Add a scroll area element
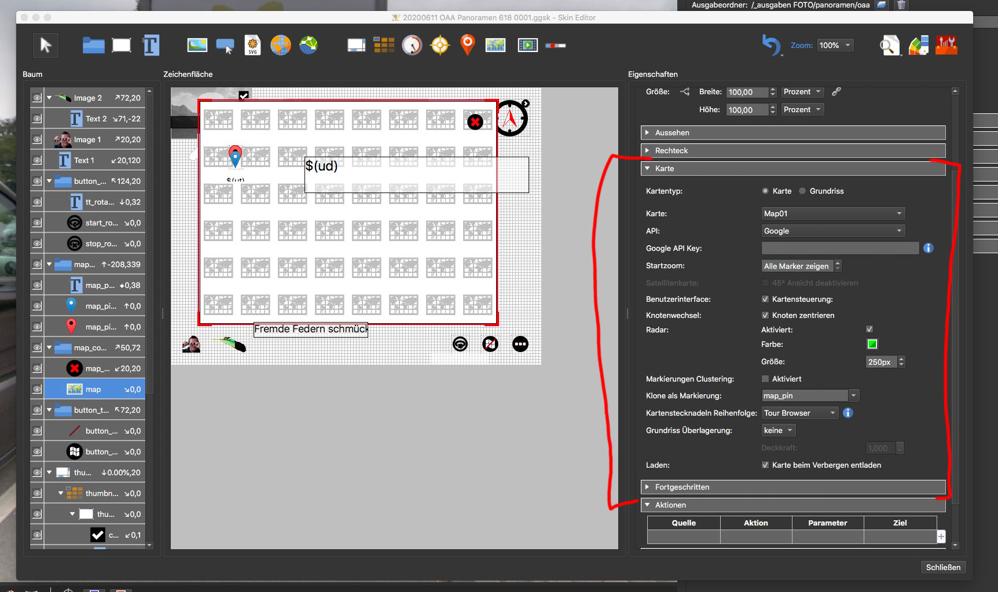Image resolution: width=998 pixels, height=592 pixels. 356,45
